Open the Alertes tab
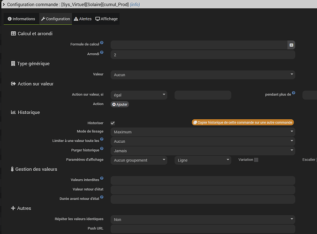 tap(83, 19)
